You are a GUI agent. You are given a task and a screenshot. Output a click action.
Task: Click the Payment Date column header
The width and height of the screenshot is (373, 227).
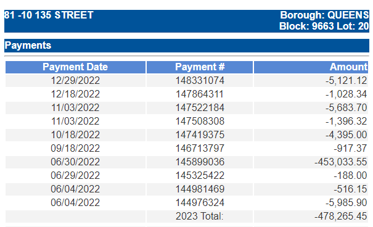[x=75, y=67]
